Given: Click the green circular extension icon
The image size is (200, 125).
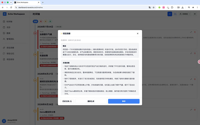Looking at the screenshot, I should tap(159, 8).
